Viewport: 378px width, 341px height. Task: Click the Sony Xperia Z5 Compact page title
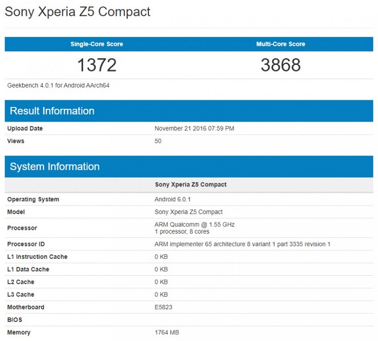[x=77, y=12]
